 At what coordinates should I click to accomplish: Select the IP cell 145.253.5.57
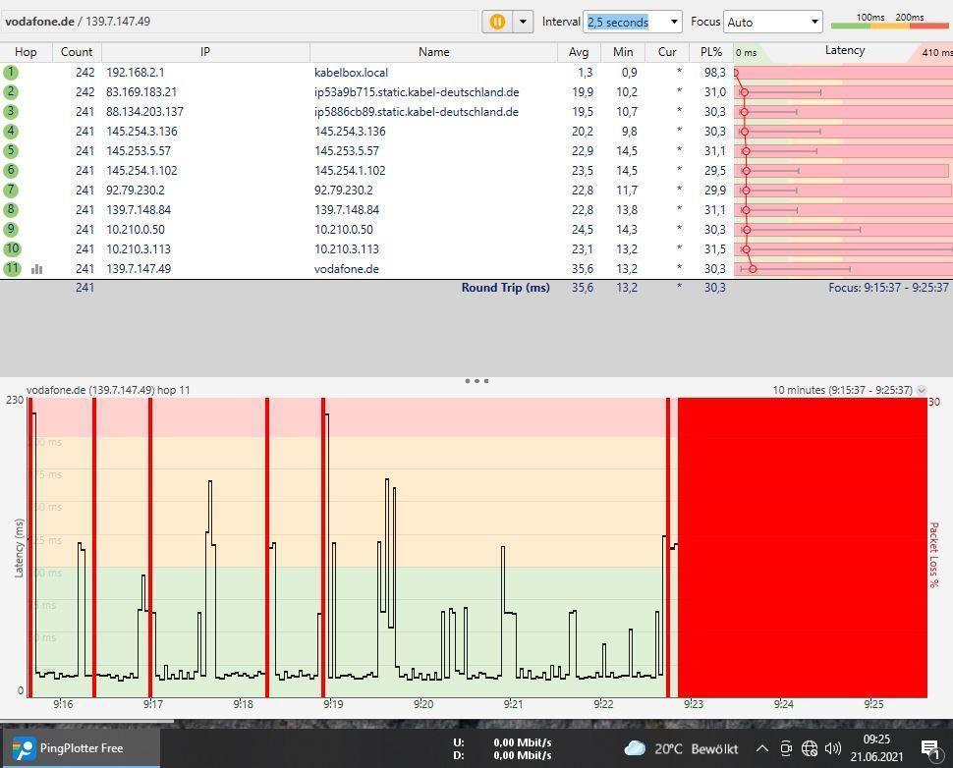tap(139, 150)
